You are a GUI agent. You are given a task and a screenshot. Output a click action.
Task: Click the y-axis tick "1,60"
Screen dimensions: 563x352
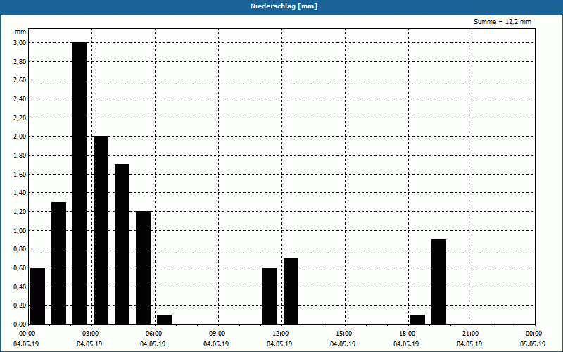pos(20,174)
